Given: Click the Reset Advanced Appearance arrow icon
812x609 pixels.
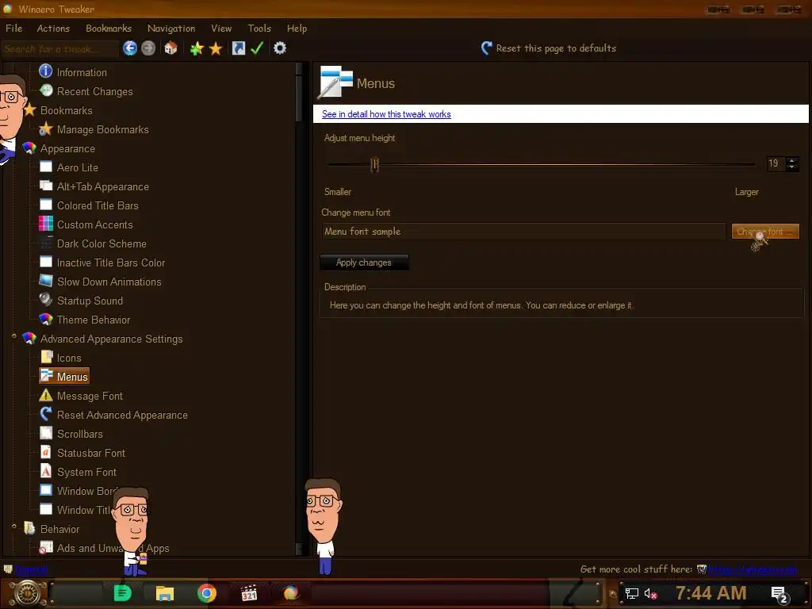Looking at the screenshot, I should tap(46, 414).
